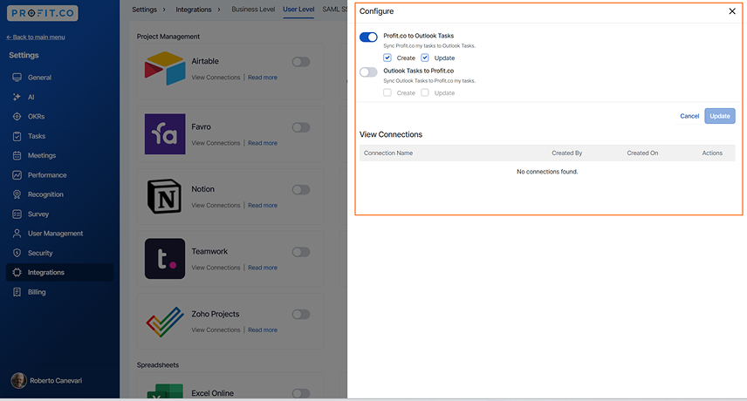Image resolution: width=747 pixels, height=401 pixels.
Task: Click the blue Update button
Action: tap(720, 116)
